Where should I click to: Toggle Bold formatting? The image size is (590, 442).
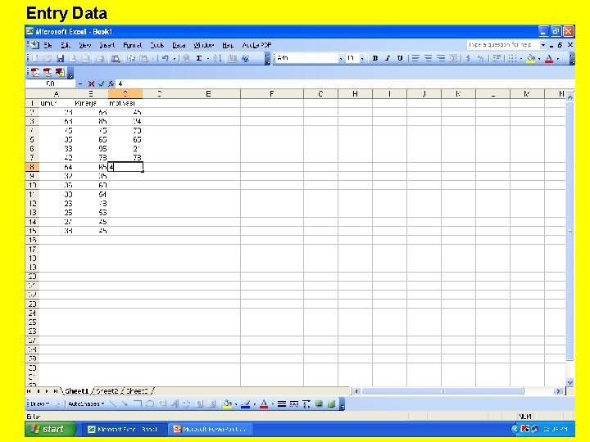375,59
